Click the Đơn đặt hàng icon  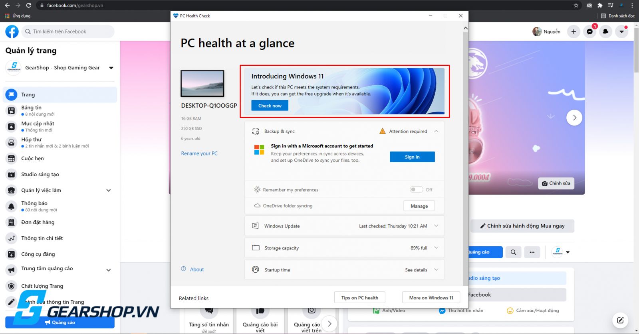[x=12, y=222]
